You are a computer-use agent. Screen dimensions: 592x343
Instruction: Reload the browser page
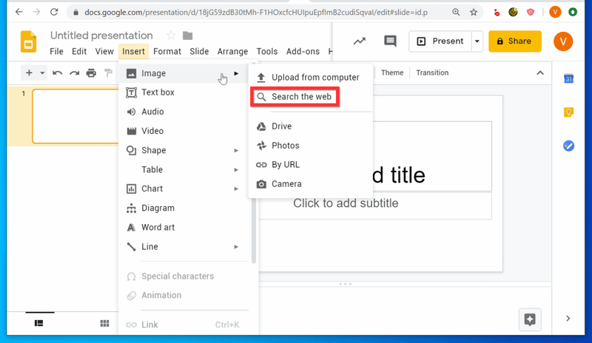pyautogui.click(x=54, y=12)
